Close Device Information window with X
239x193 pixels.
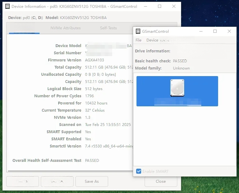point(174,6)
